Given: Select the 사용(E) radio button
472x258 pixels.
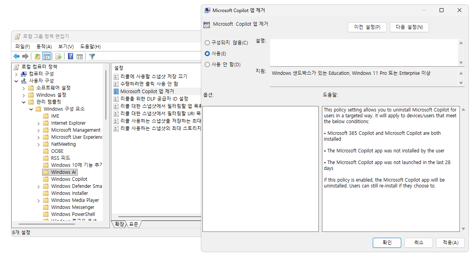Looking at the screenshot, I should click(x=207, y=53).
